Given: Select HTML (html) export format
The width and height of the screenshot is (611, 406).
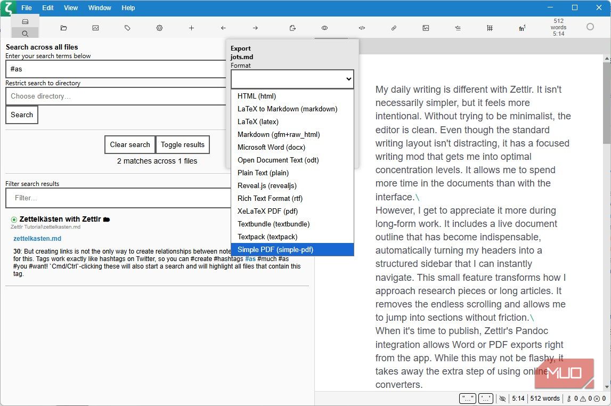Looking at the screenshot, I should 292,96.
